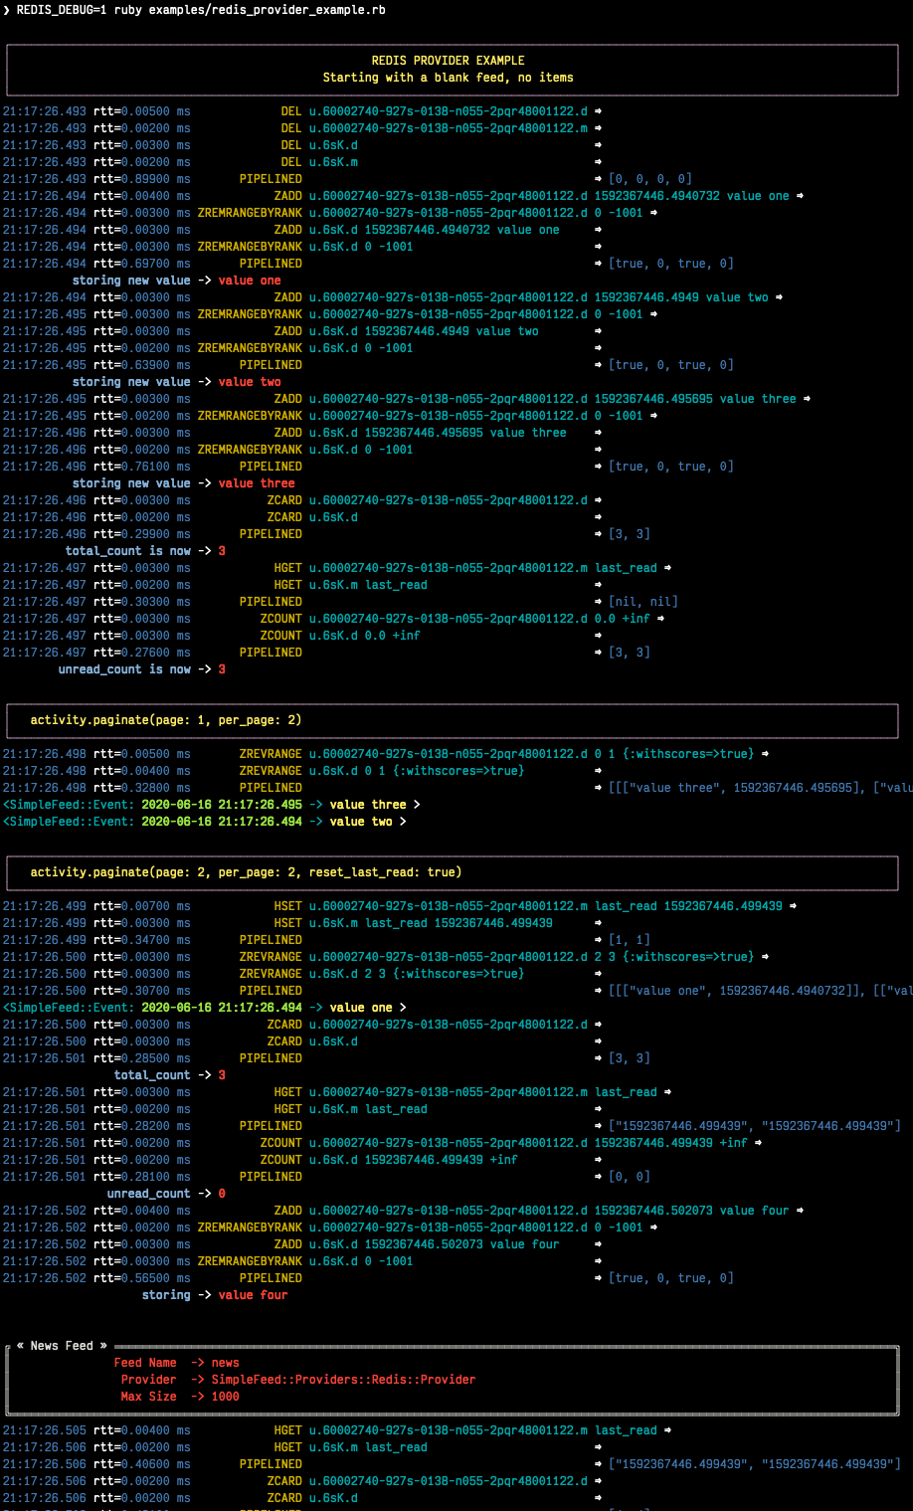Viewport: 913px width, 1511px height.
Task: Click the 'rtt=0.34700 ms' value
Action: (x=142, y=940)
